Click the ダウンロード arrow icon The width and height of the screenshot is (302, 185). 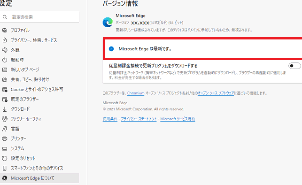(5, 109)
